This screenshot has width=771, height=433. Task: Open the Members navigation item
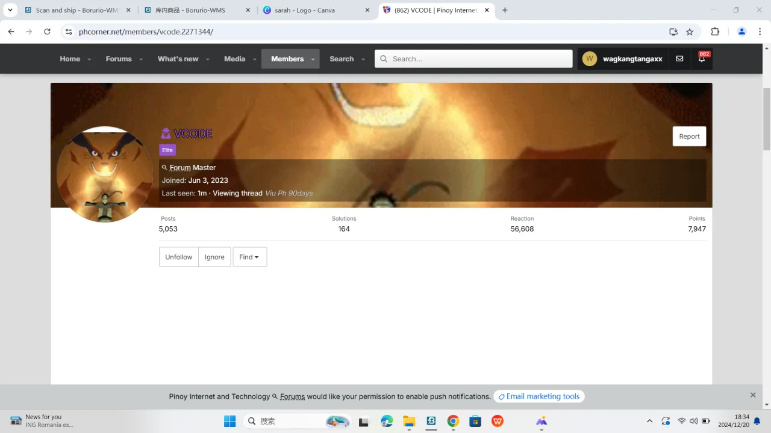pyautogui.click(x=287, y=59)
